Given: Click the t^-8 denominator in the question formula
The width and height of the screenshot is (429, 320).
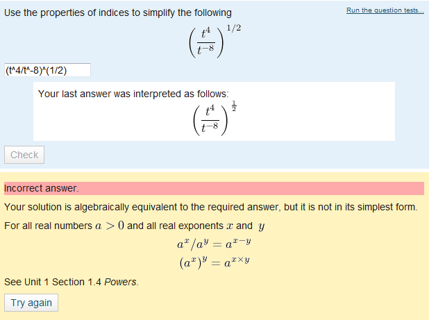Looking at the screenshot, I should click(205, 49).
